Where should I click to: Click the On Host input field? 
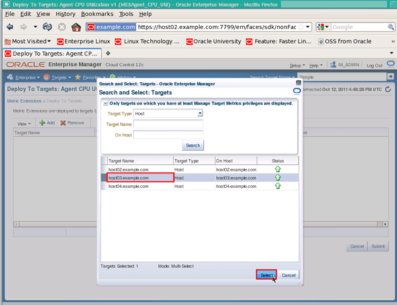[x=168, y=135]
